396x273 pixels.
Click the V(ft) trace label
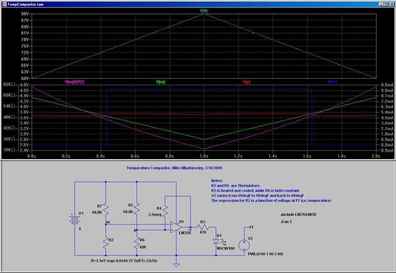(x=204, y=11)
